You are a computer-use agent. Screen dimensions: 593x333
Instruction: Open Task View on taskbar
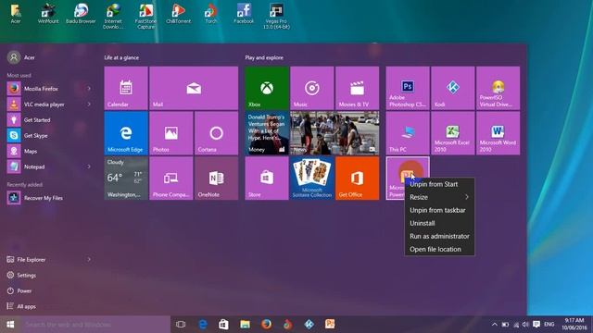pos(181,325)
